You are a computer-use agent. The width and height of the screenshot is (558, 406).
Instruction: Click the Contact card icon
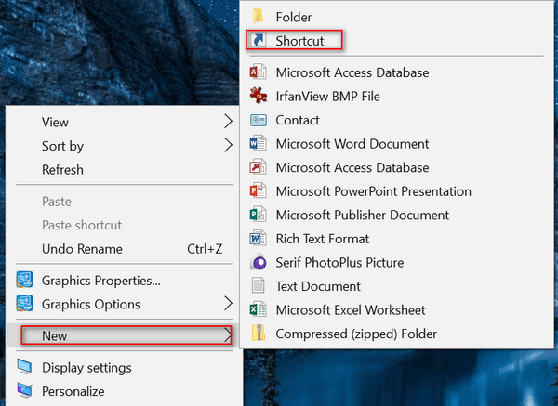(x=258, y=120)
